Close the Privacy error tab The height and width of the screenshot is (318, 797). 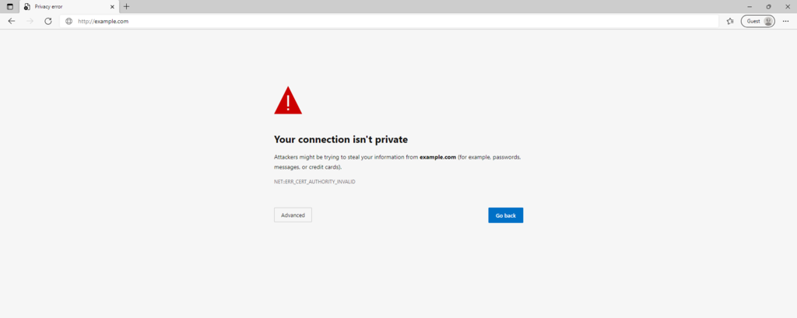coord(112,6)
